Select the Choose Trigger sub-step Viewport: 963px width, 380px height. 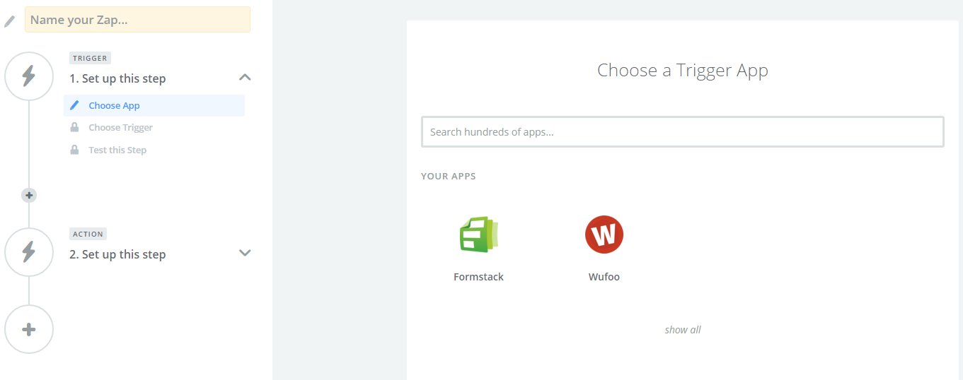(x=120, y=128)
